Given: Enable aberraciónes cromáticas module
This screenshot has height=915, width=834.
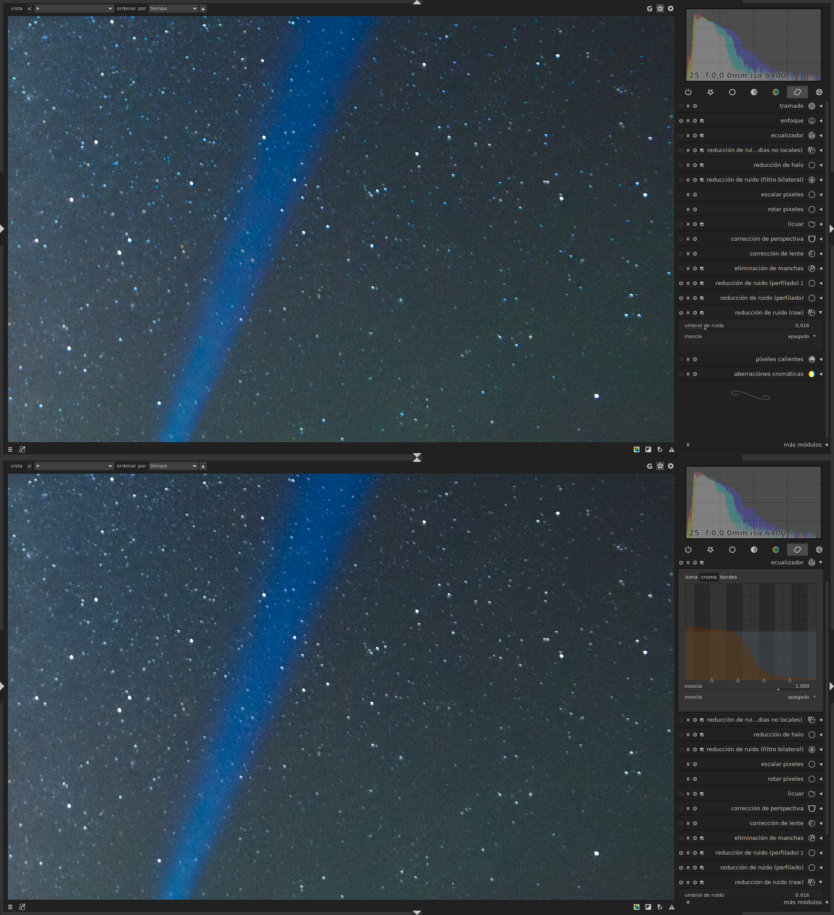Looking at the screenshot, I should pos(681,374).
